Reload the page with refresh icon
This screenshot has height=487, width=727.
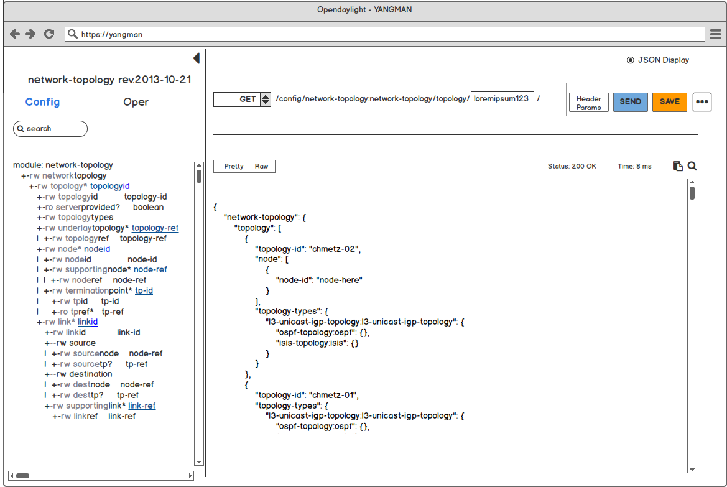click(x=49, y=34)
